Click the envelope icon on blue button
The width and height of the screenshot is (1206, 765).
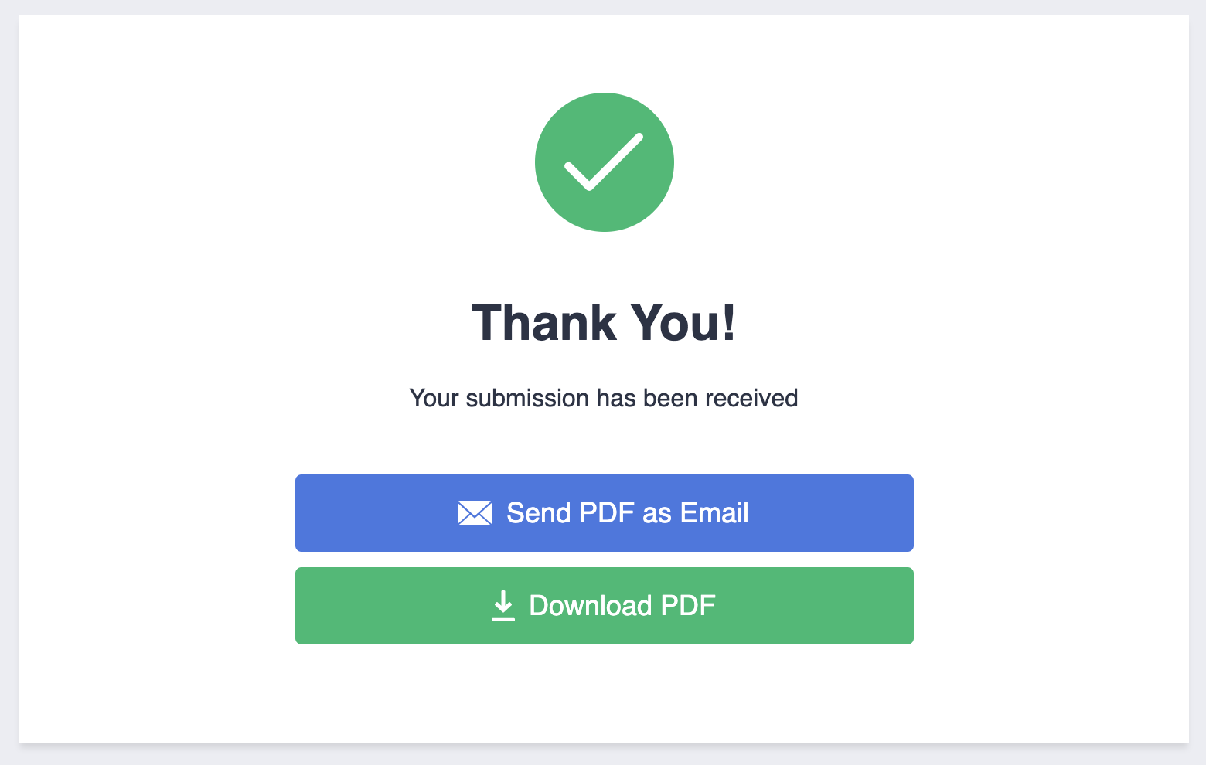pyautogui.click(x=474, y=513)
